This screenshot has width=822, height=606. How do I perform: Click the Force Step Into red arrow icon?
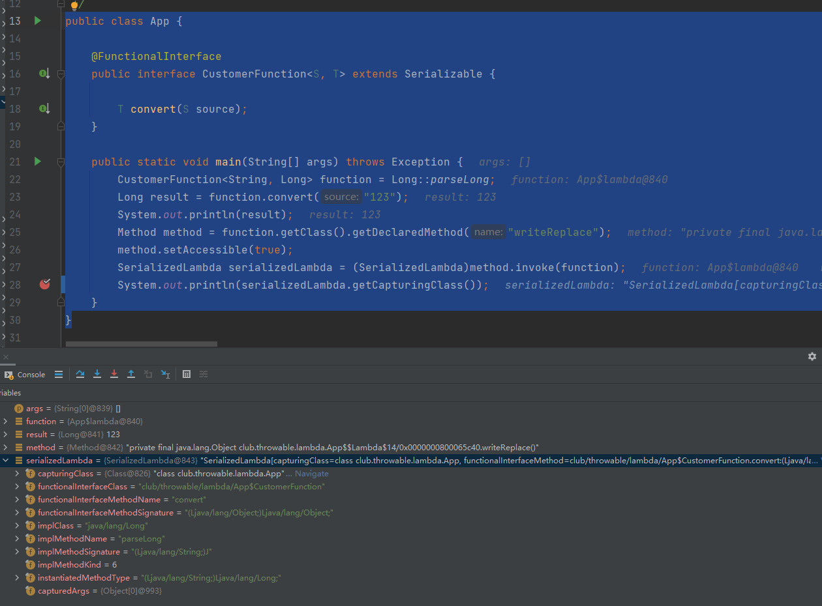tap(114, 374)
